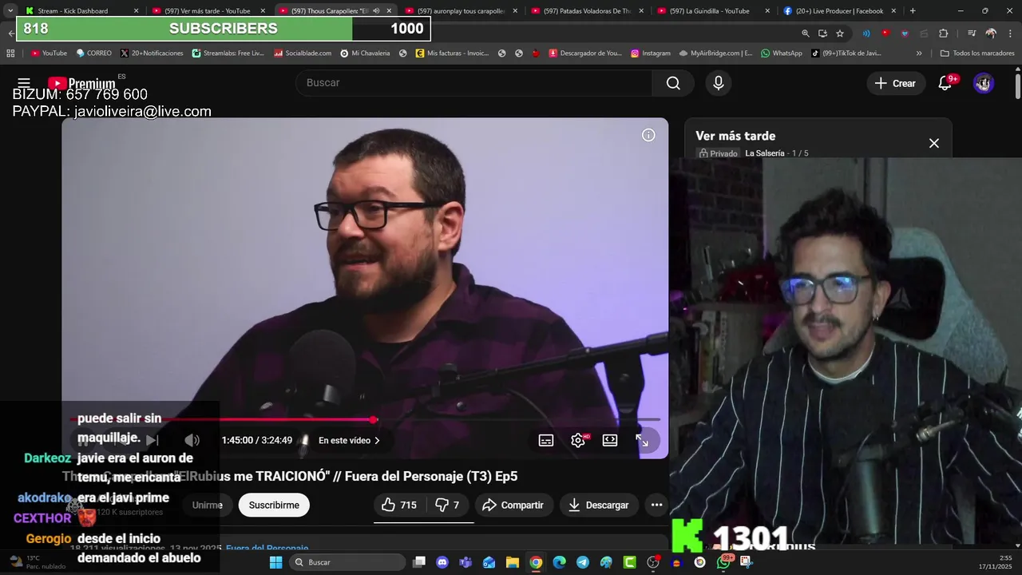Open a new browser tab

913,10
